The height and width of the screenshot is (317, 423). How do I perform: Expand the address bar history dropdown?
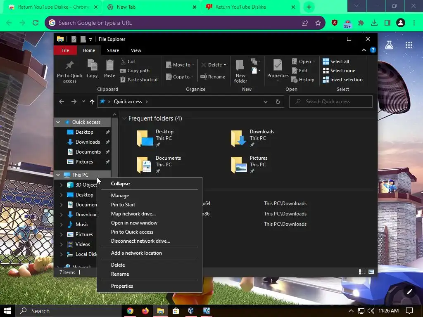point(266,102)
